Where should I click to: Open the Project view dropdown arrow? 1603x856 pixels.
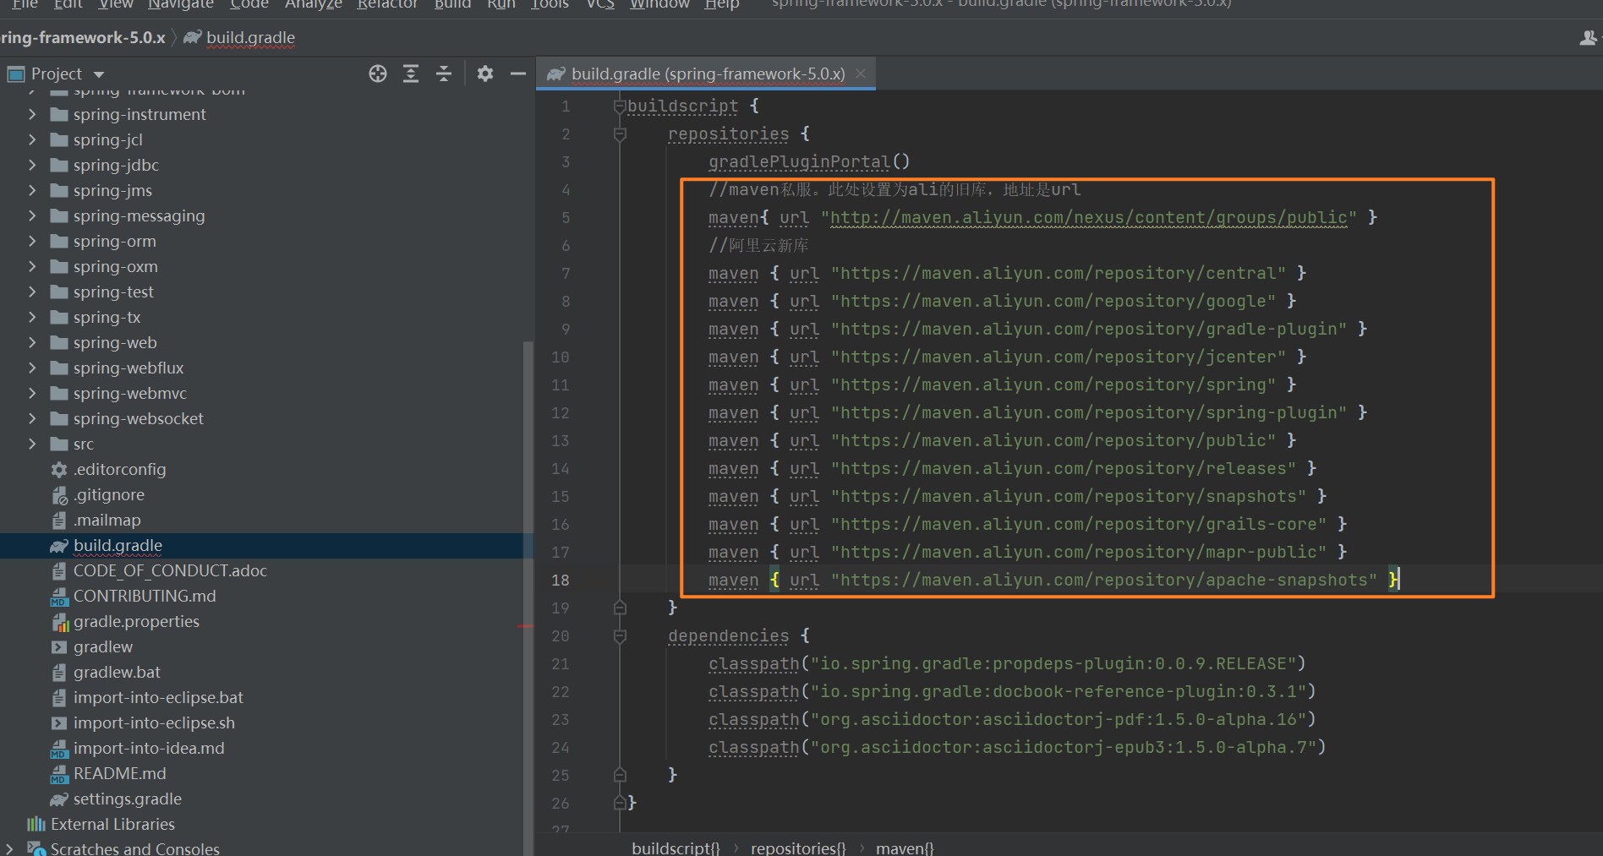[x=99, y=74]
